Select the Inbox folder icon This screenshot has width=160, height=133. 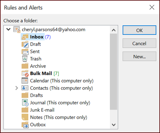(x=25, y=37)
